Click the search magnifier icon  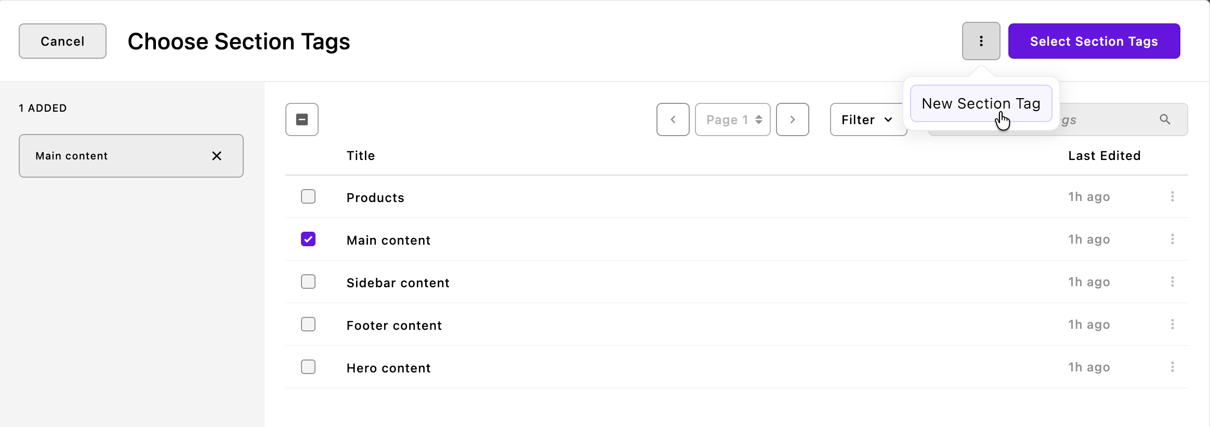coord(1165,119)
